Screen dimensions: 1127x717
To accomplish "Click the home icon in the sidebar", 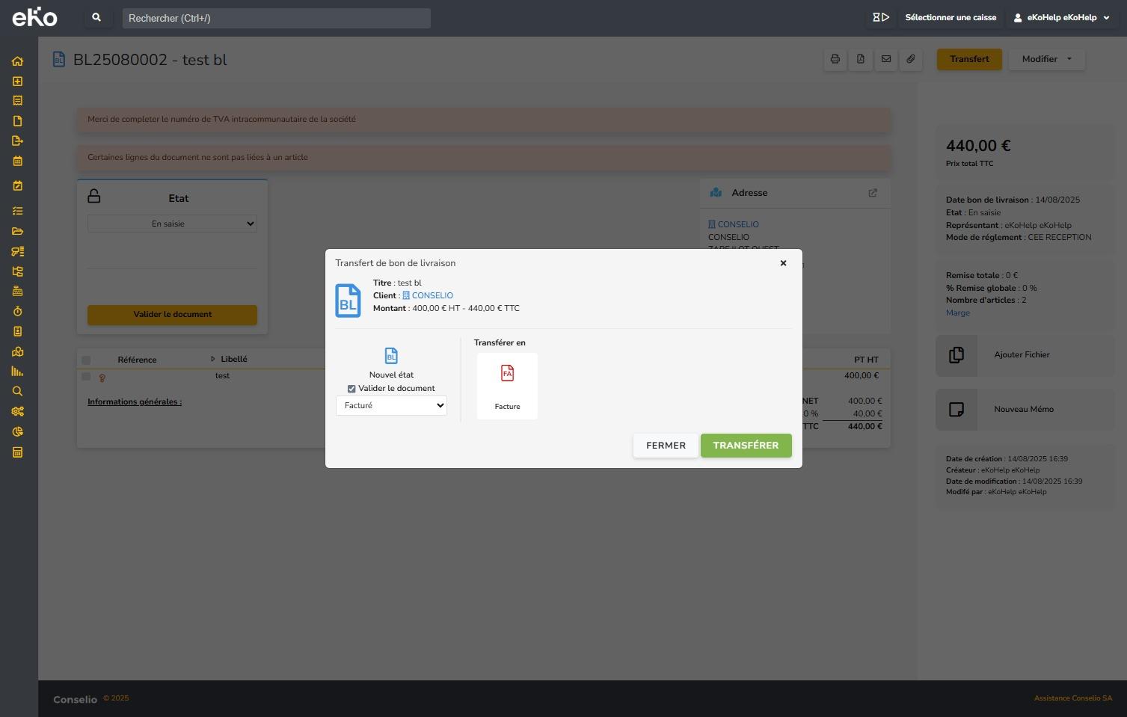I will click(x=17, y=61).
